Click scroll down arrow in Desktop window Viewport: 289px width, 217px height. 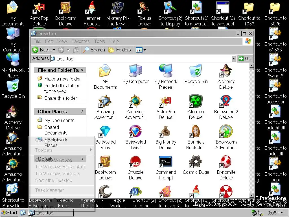(251, 196)
